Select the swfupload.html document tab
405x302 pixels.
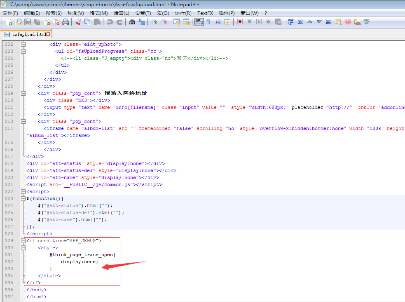coord(27,34)
